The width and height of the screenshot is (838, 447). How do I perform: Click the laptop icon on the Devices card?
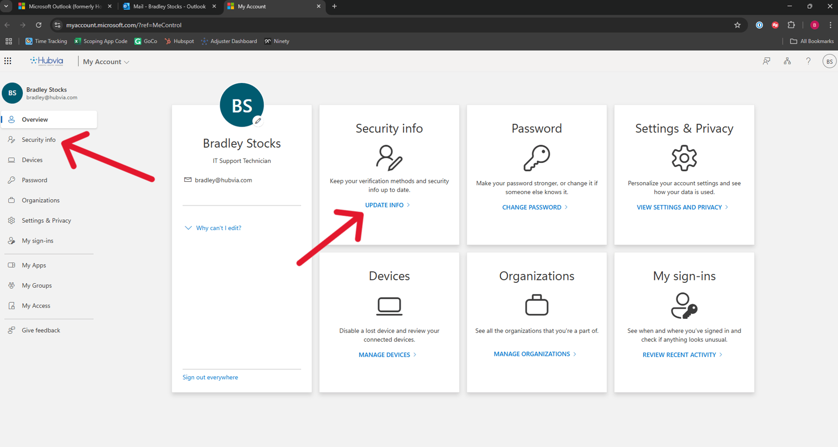coord(389,306)
